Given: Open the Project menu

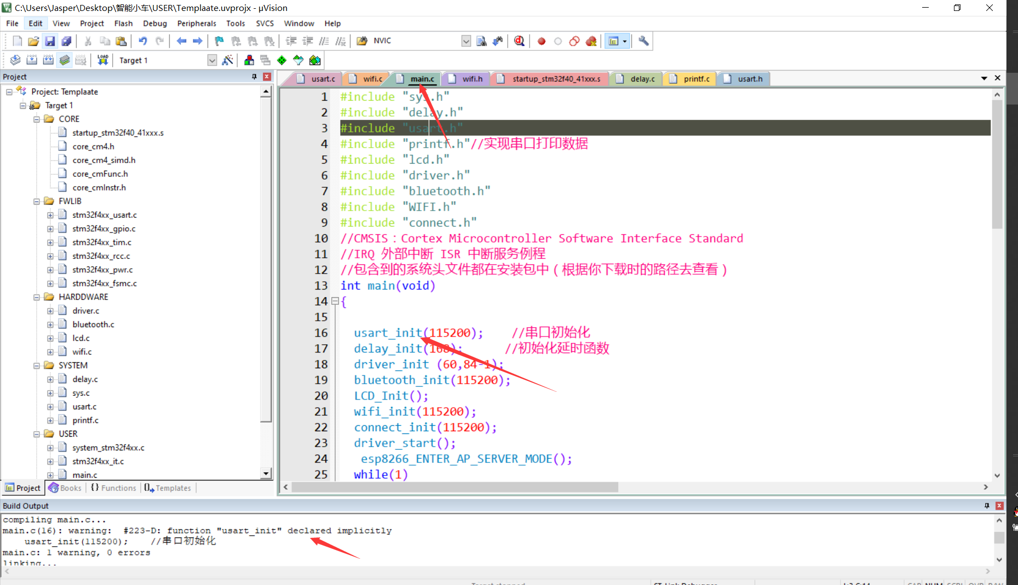Looking at the screenshot, I should (92, 24).
